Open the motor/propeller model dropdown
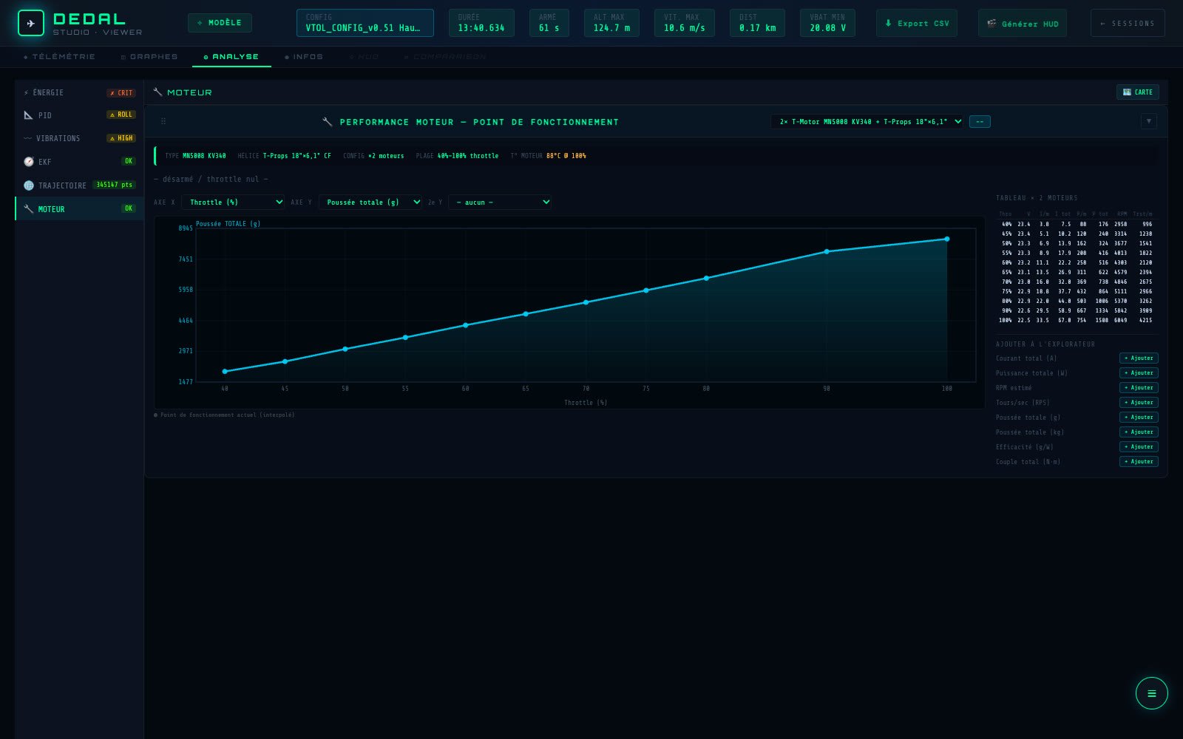Screen dimensions: 1183x739 click(x=867, y=121)
